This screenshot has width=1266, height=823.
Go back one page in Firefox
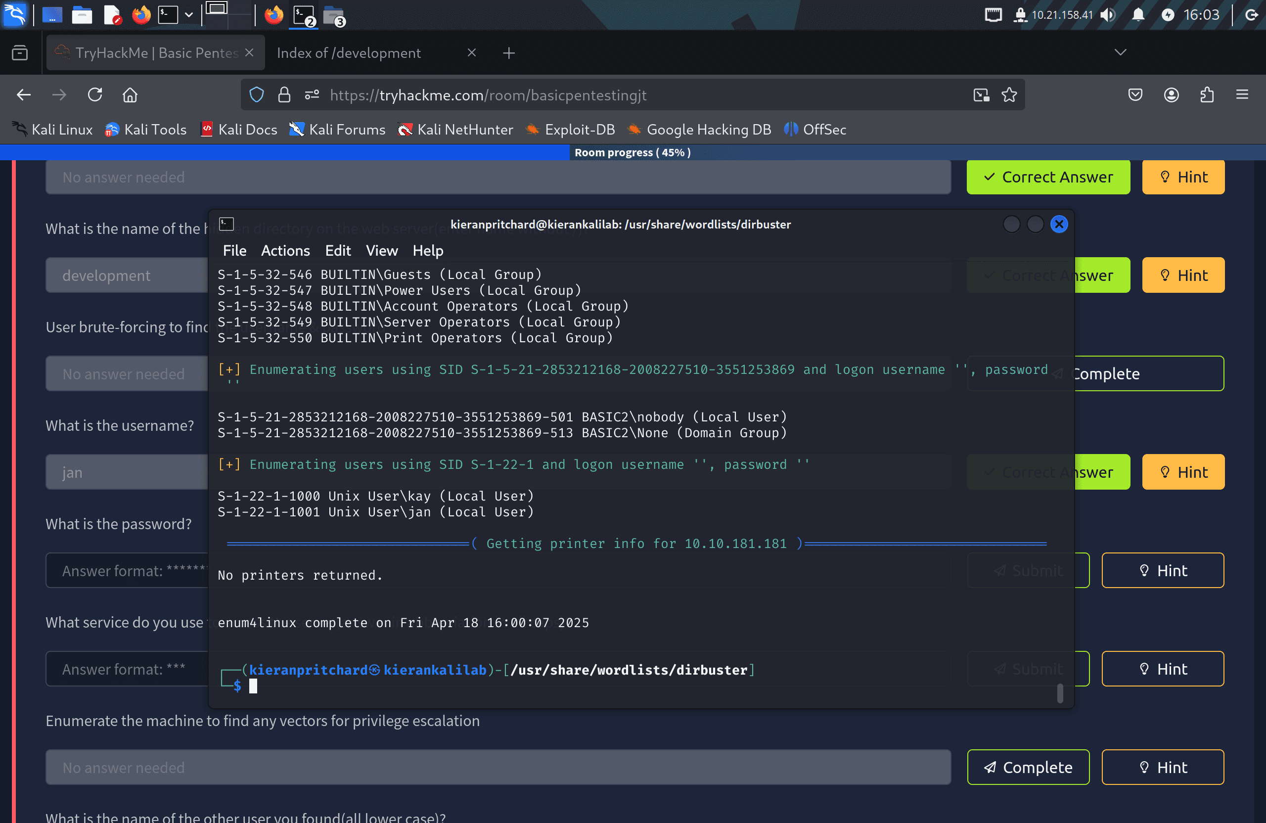[x=24, y=94]
